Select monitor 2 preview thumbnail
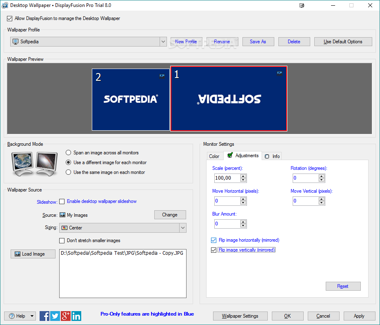 131,100
